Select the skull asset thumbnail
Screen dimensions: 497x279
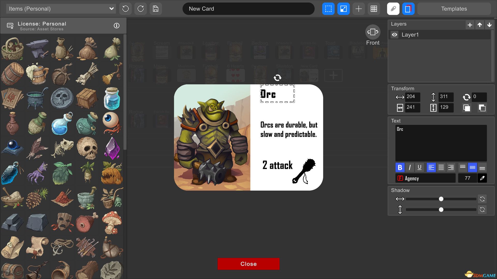87,148
